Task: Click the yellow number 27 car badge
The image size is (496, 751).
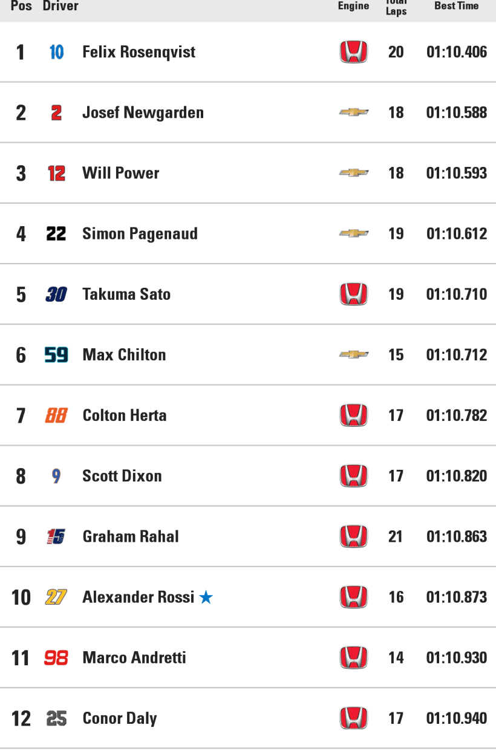Action: [x=56, y=597]
